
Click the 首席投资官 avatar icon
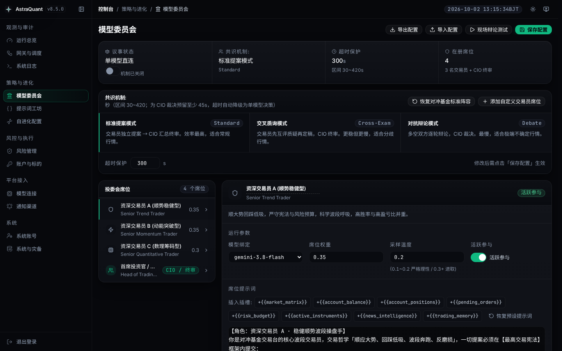pos(111,270)
